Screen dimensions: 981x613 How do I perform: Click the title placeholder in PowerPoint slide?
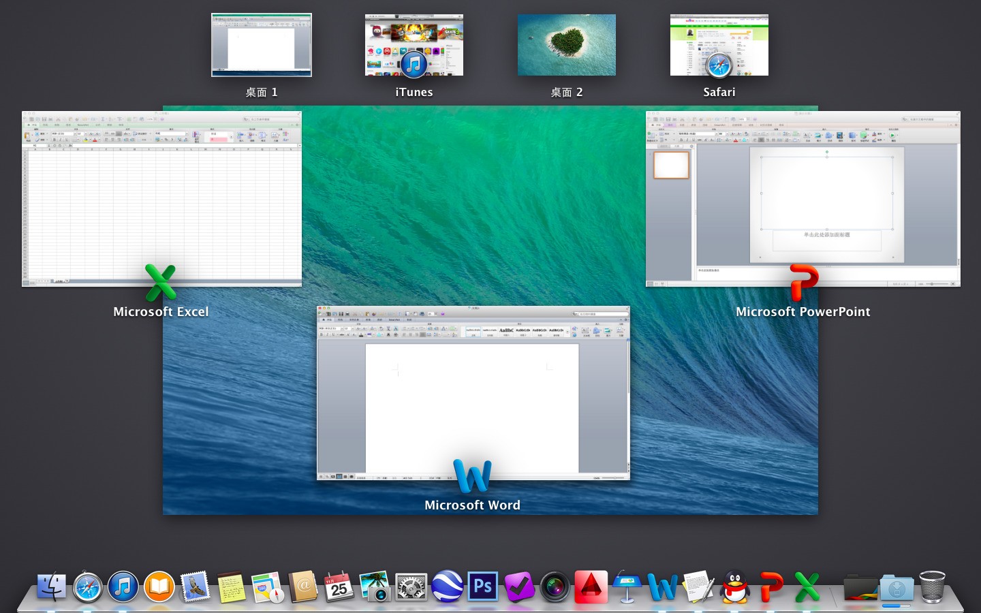[x=827, y=193]
